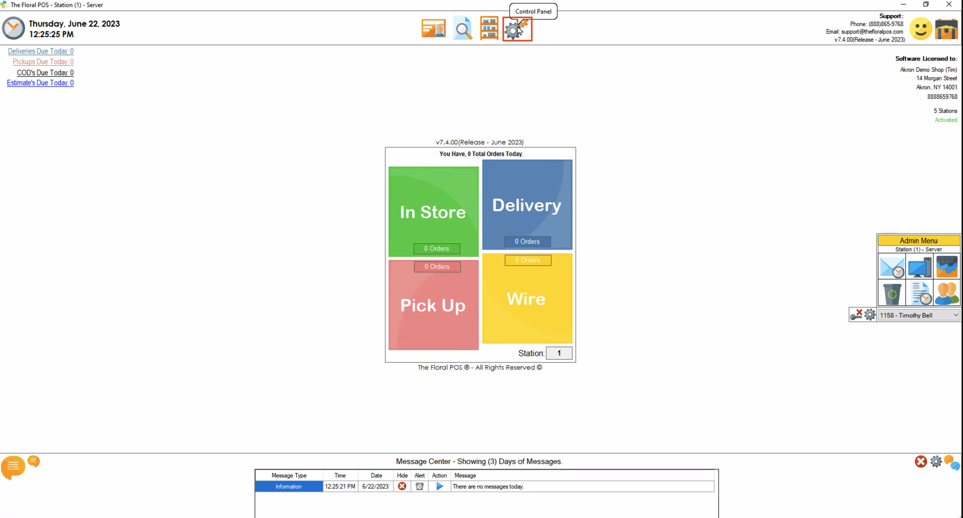Click the Pick Up 0 Orders counter
Image resolution: width=963 pixels, height=518 pixels.
coord(437,266)
